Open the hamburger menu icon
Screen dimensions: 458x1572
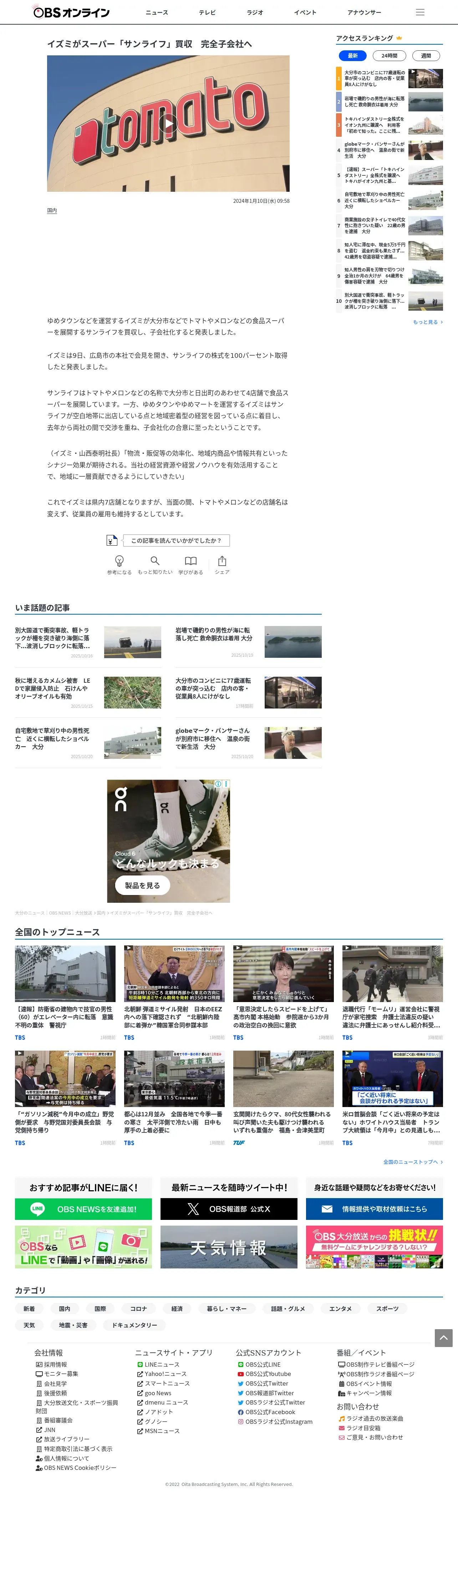click(x=419, y=12)
